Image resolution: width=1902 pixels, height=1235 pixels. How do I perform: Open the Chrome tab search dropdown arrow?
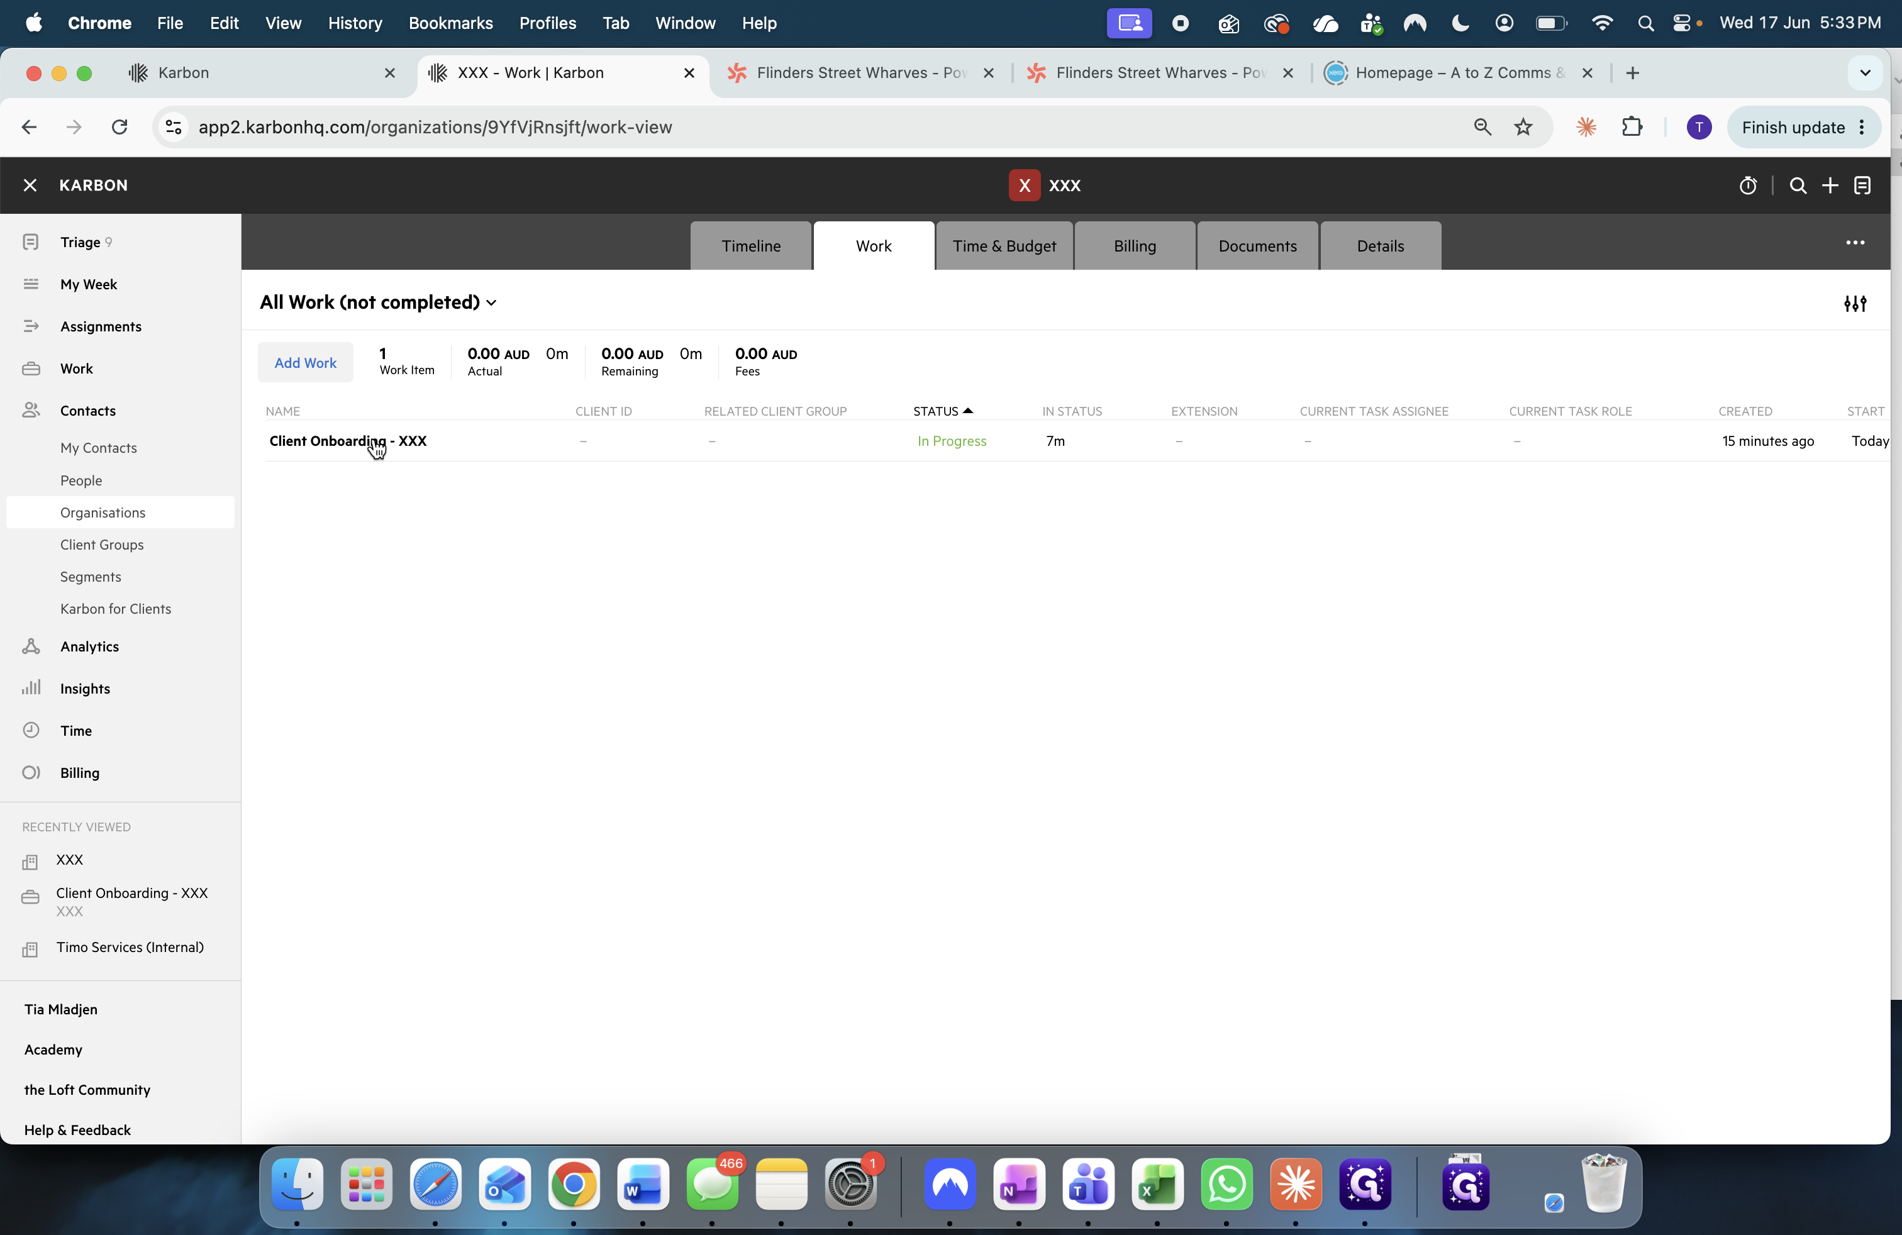pyautogui.click(x=1866, y=73)
